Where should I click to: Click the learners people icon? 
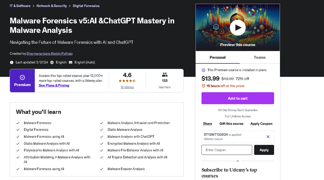tap(165, 74)
